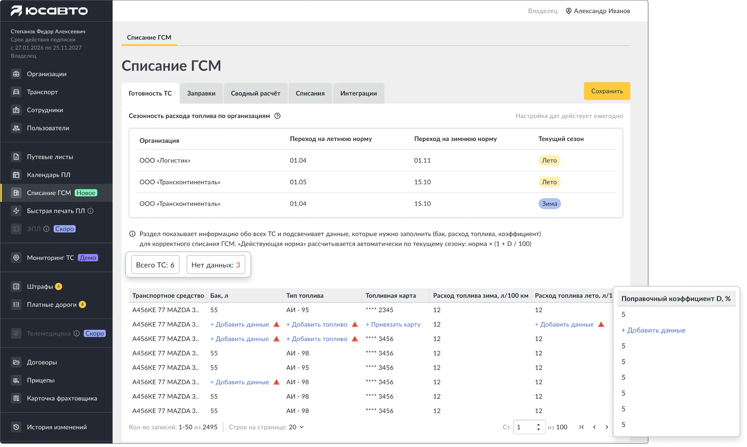Click the Александр Иванов user name

tap(602, 11)
